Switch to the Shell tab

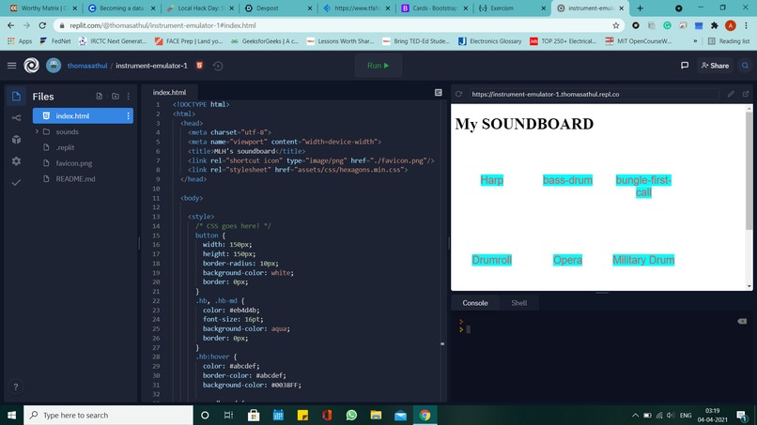pos(519,303)
